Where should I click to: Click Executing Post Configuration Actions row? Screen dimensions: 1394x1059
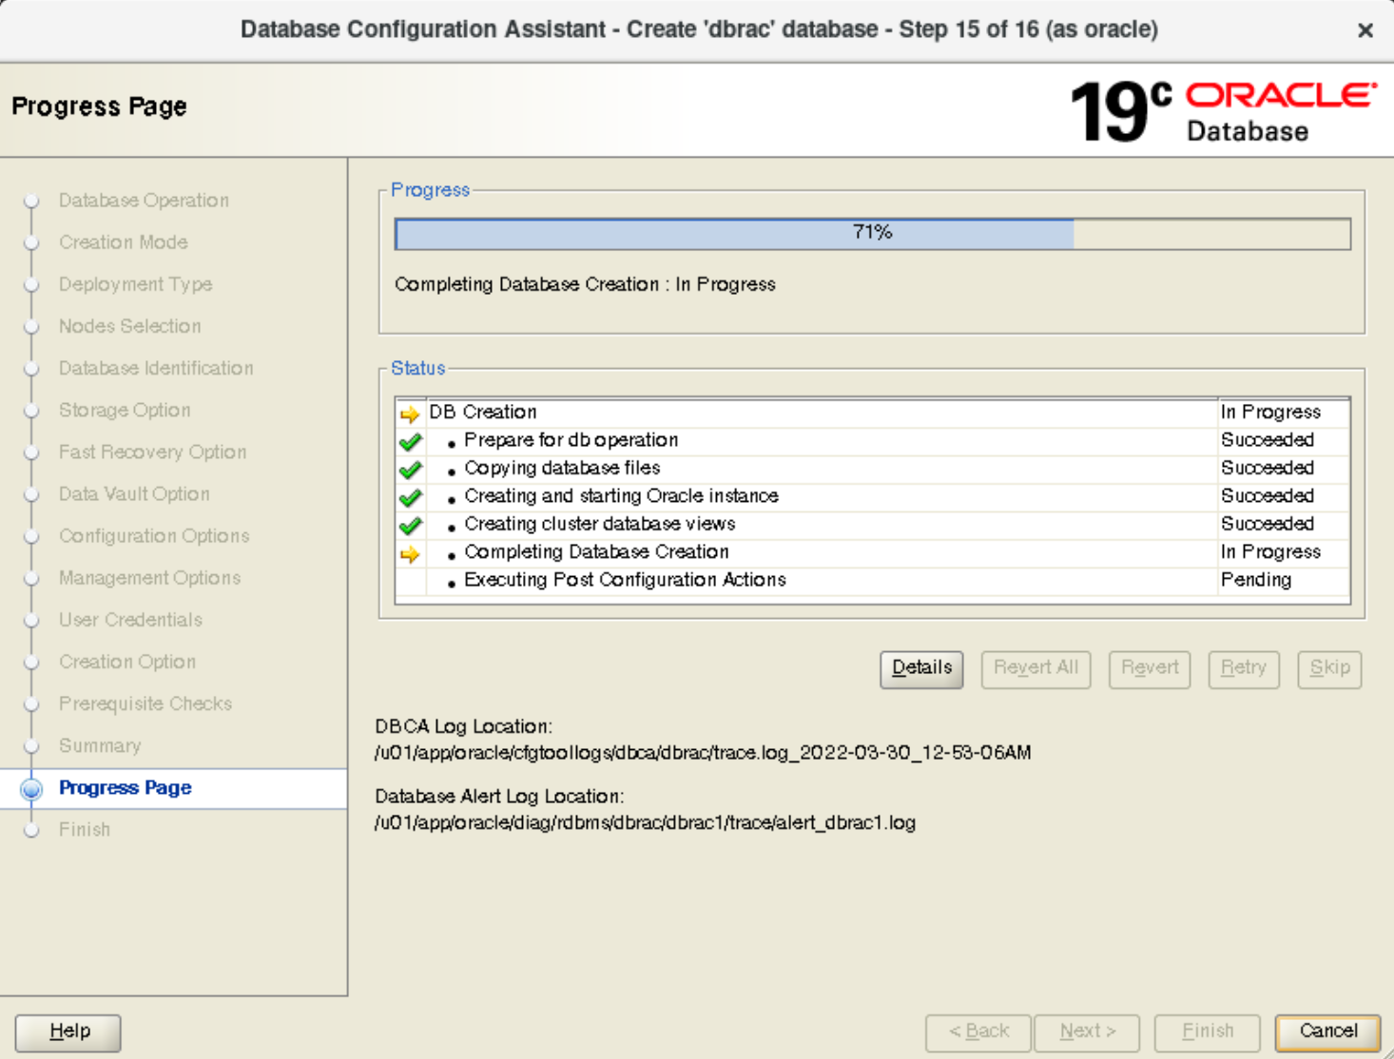point(872,580)
